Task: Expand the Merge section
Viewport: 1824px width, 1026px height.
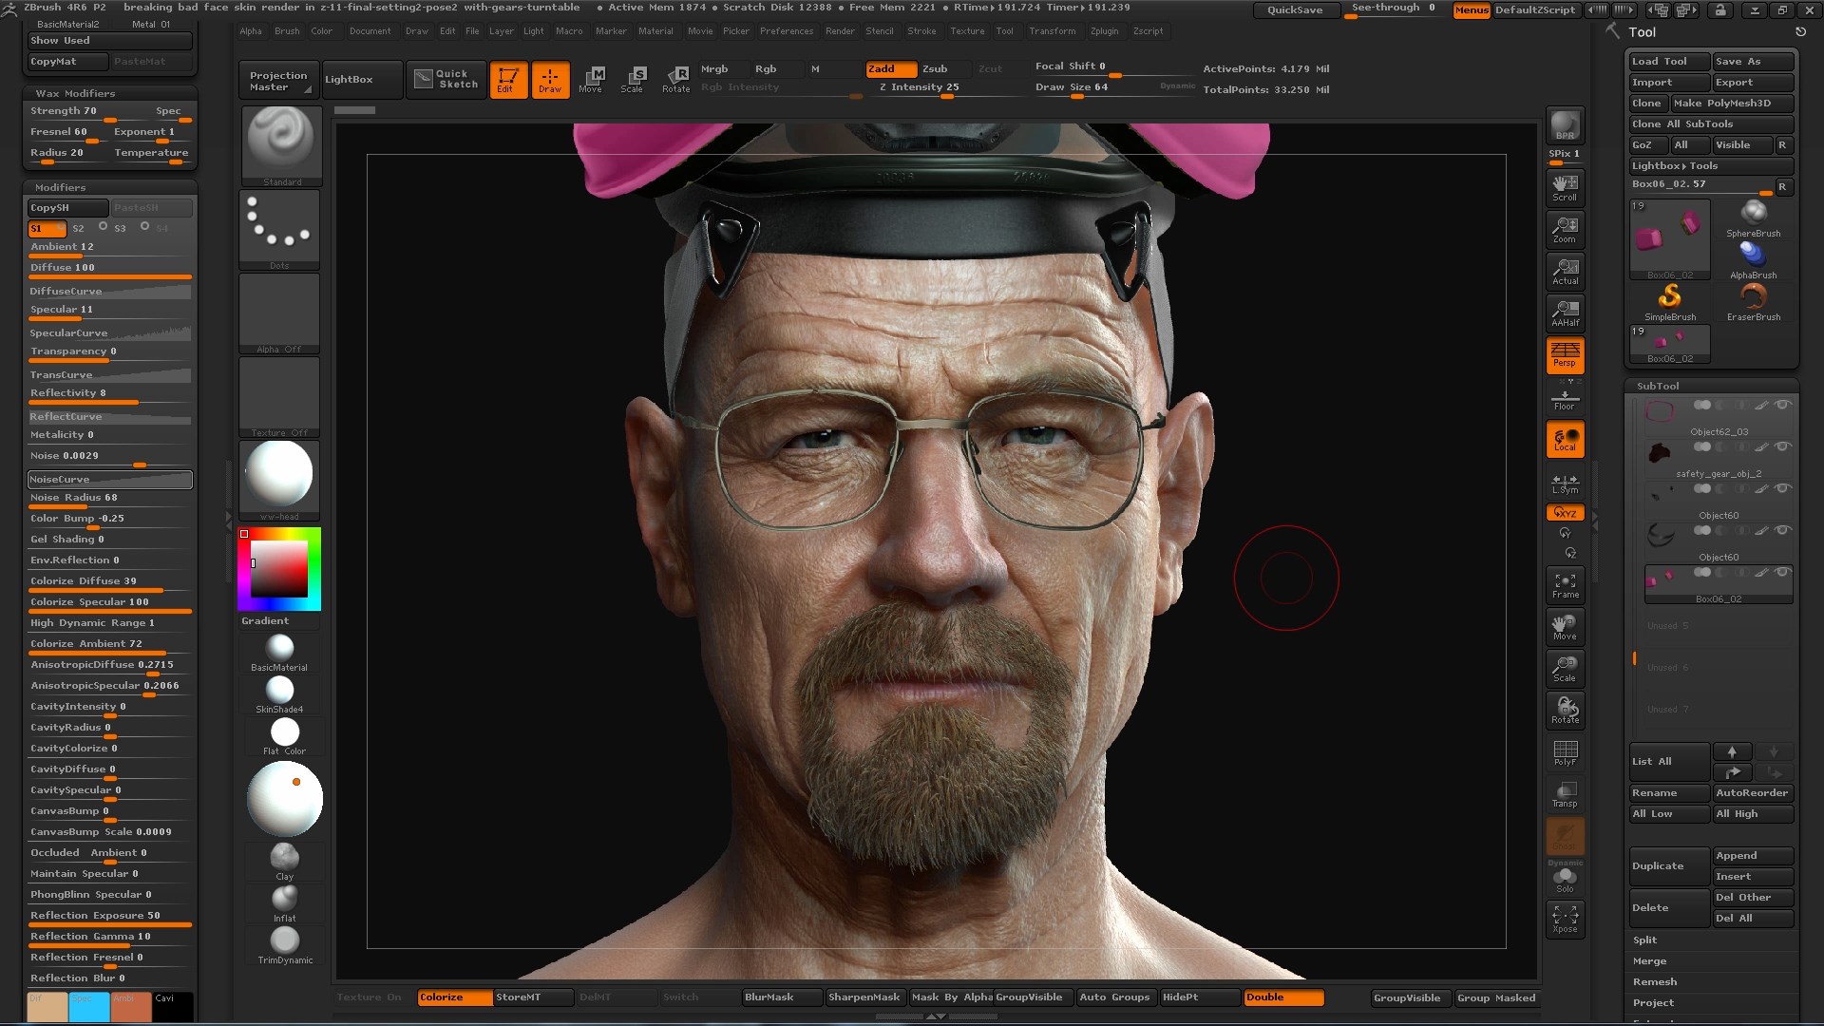Action: pos(1649,960)
